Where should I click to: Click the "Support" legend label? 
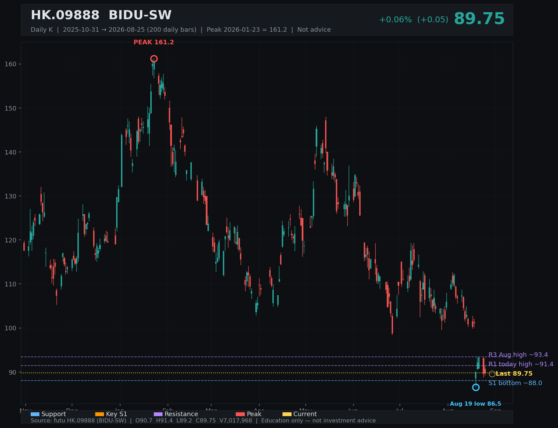54,414
